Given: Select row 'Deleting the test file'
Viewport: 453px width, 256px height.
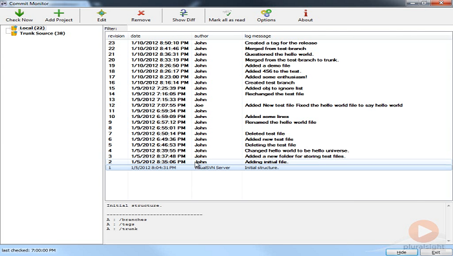Looking at the screenshot, I should tap(279, 145).
